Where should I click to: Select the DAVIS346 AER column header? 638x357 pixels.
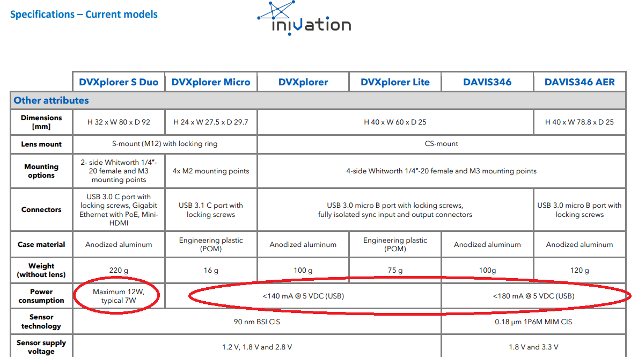(x=580, y=82)
